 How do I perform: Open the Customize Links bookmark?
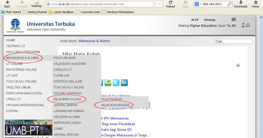click(x=88, y=12)
